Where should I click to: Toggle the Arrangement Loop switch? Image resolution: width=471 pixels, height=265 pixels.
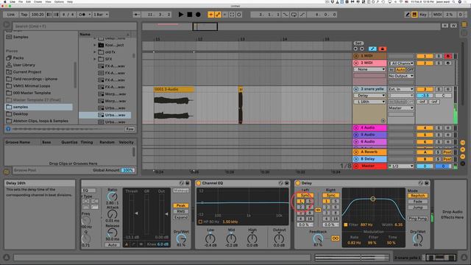coord(294,15)
